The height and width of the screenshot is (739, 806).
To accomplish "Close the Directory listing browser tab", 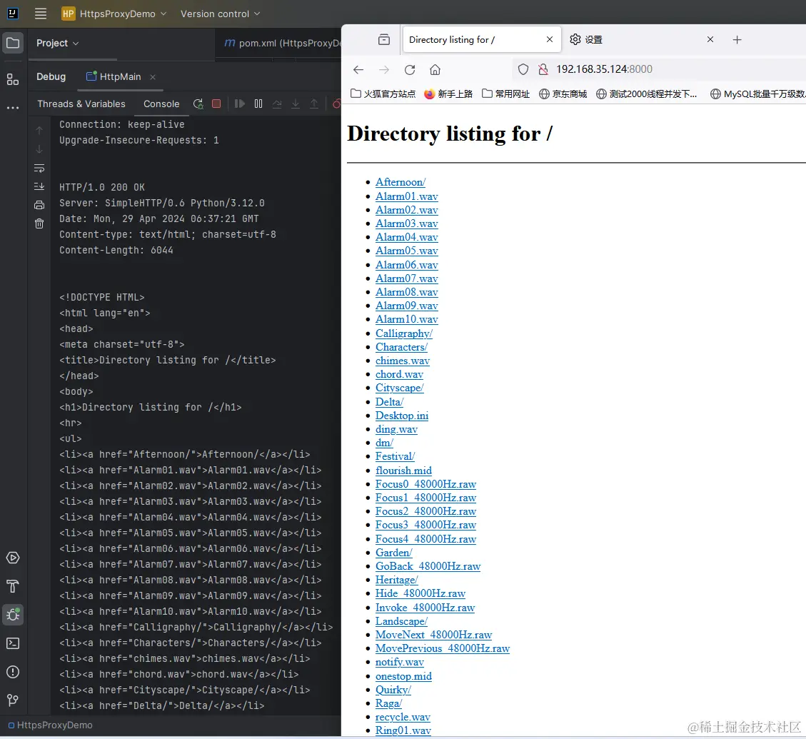I will point(550,39).
